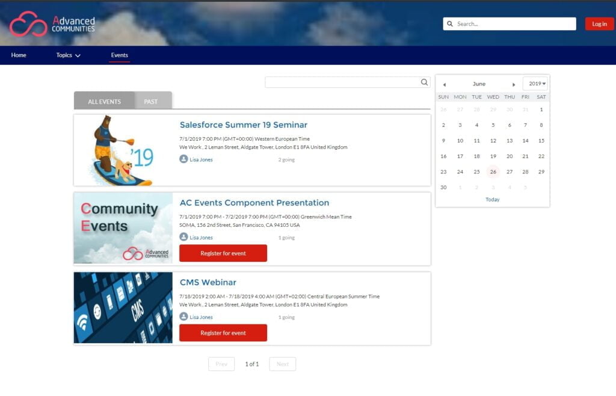This screenshot has height=396, width=616.
Task: Switch to the PAST events tab
Action: pos(150,101)
